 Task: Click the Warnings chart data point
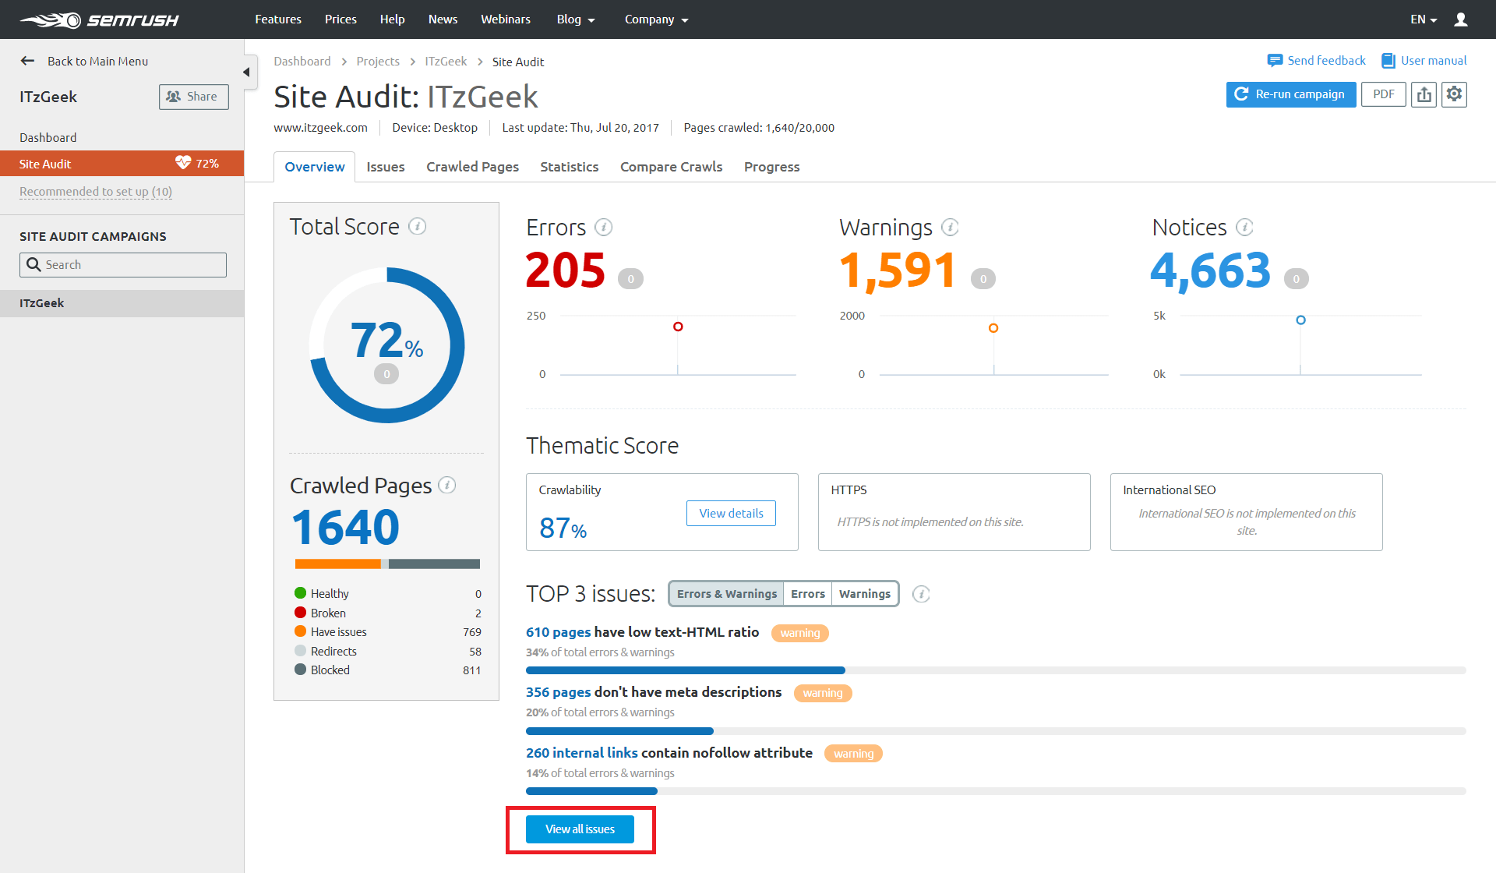[993, 328]
